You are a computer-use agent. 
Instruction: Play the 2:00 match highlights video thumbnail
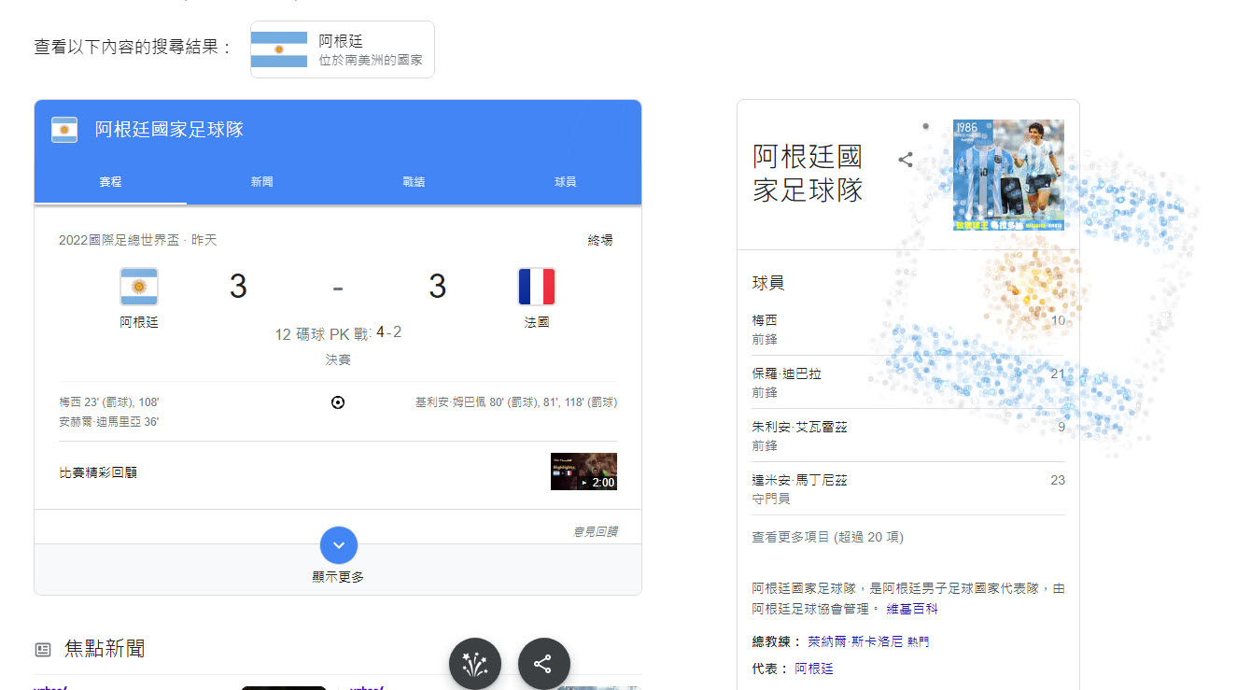click(583, 472)
